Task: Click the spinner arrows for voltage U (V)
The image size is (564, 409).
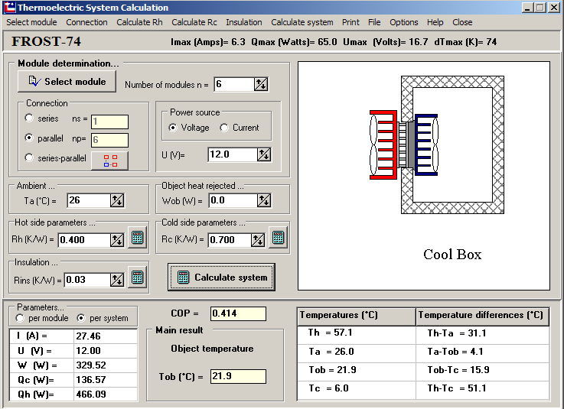Action: tap(264, 154)
